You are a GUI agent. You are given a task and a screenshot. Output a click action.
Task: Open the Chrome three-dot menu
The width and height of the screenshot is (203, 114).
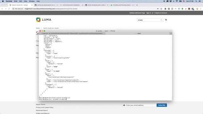point(201,9)
